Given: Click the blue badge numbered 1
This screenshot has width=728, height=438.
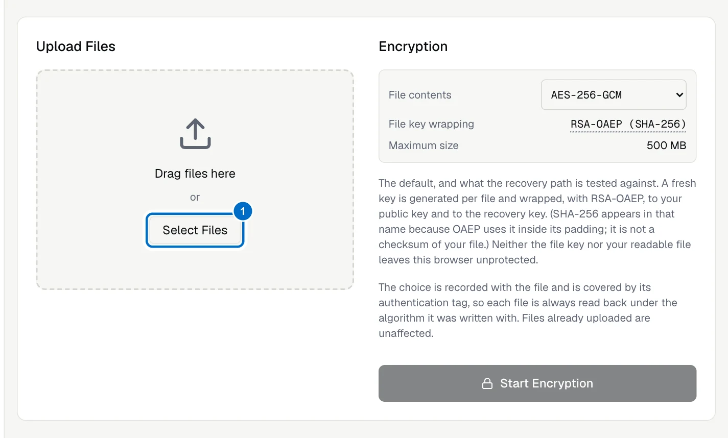Looking at the screenshot, I should (243, 211).
